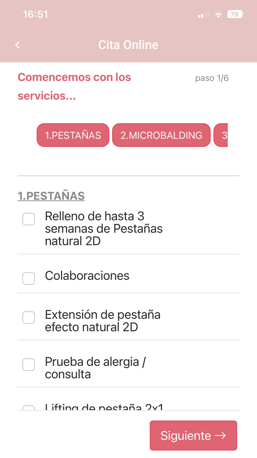
Task: Tap the cellular signal bars icon
Action: (x=203, y=15)
